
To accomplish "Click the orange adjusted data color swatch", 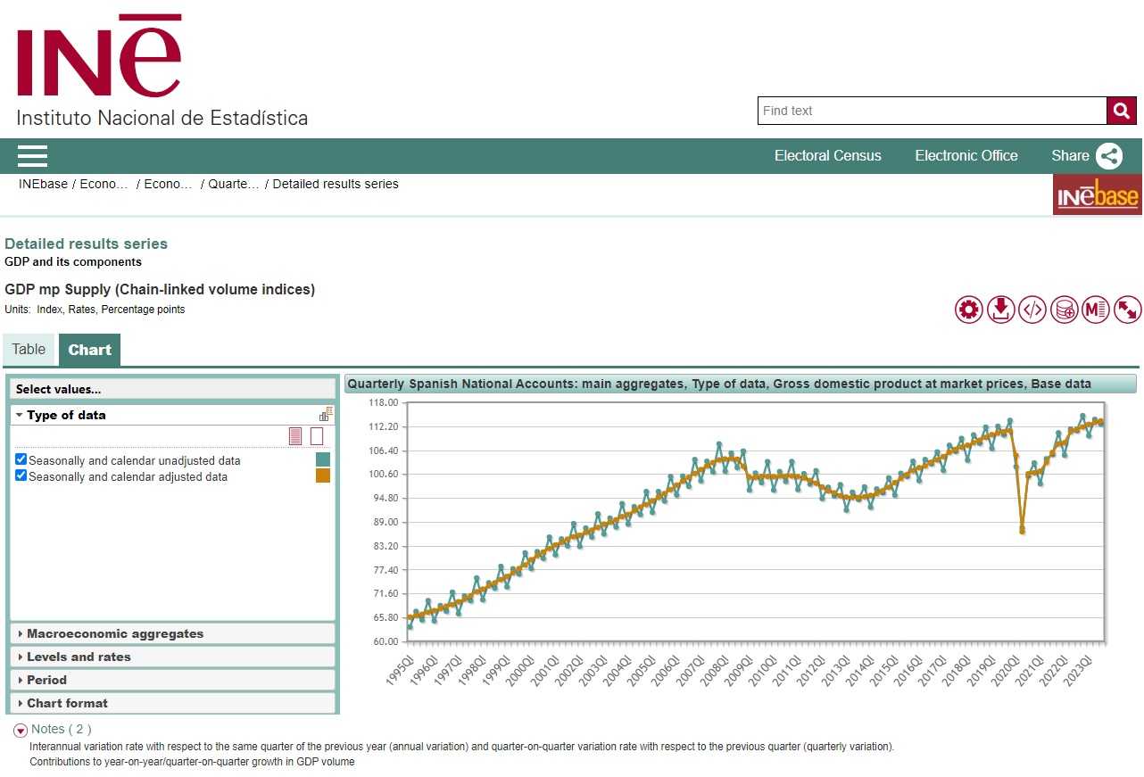I will tap(323, 475).
